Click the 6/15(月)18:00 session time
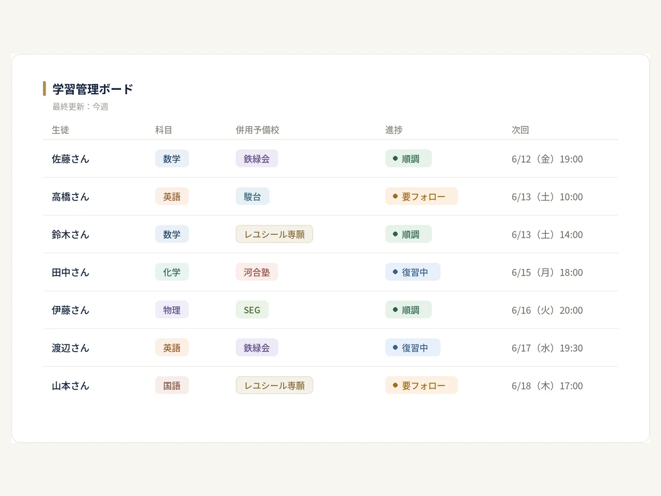This screenshot has width=661, height=496. [x=547, y=273]
